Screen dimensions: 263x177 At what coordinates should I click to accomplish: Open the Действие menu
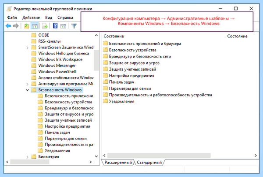31,17
